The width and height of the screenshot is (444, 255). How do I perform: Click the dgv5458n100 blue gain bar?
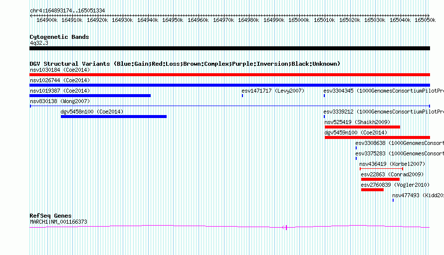(x=114, y=117)
